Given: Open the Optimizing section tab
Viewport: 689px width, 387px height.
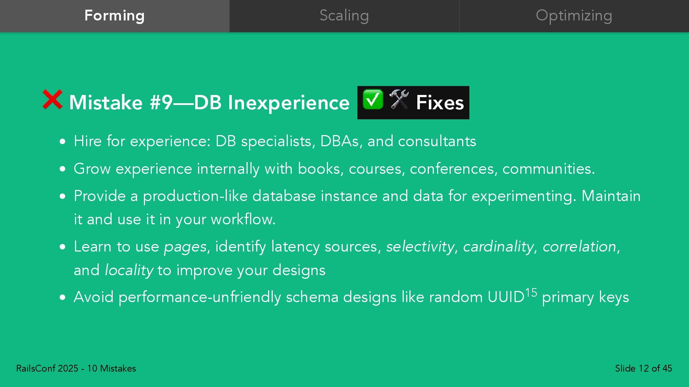Looking at the screenshot, I should [574, 16].
